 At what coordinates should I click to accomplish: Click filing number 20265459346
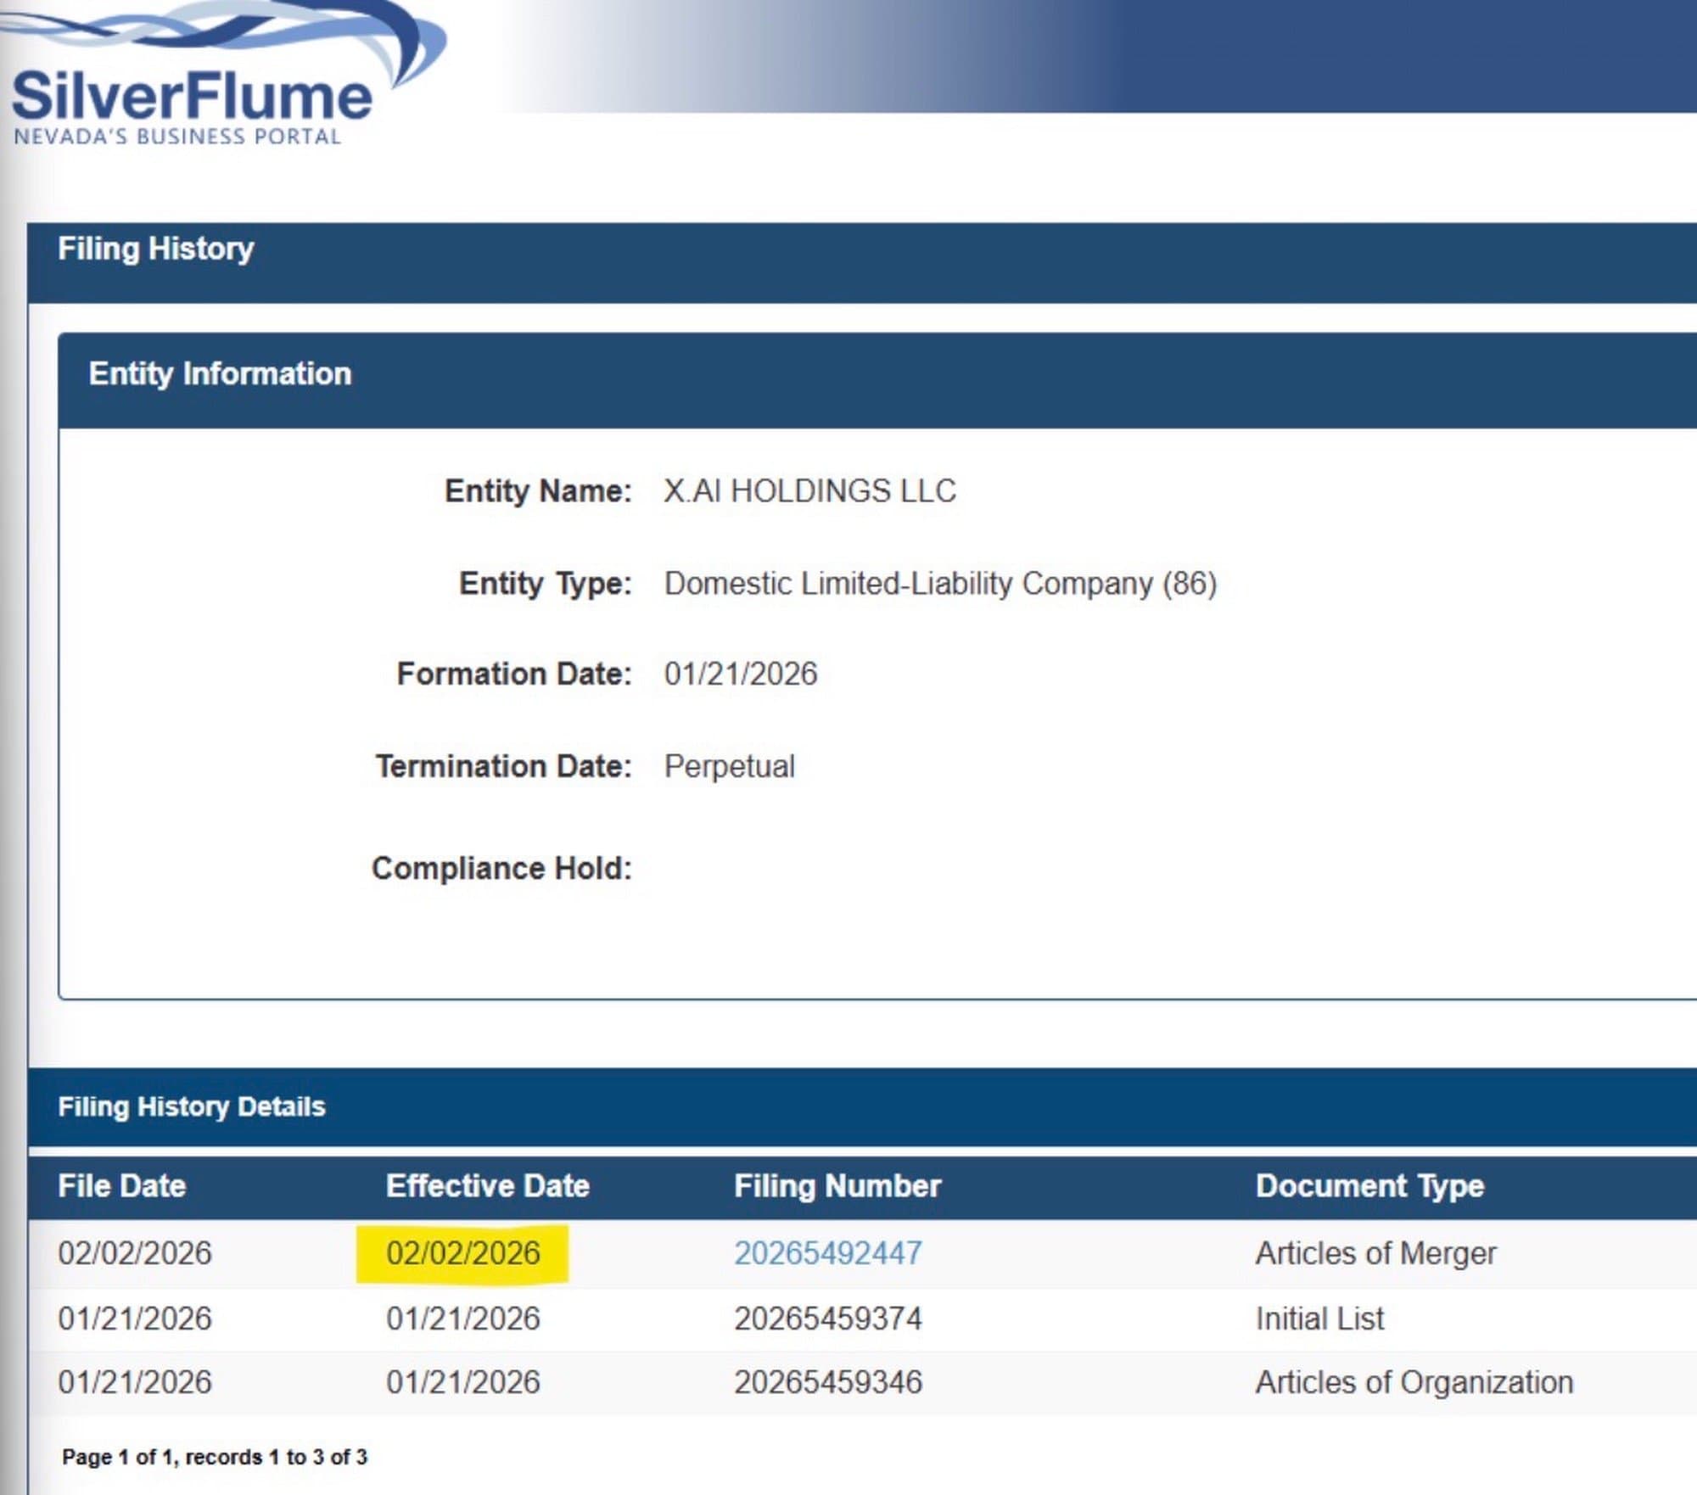(827, 1382)
